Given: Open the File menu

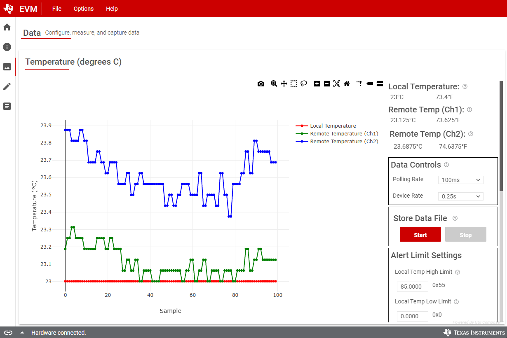Looking at the screenshot, I should (x=57, y=9).
